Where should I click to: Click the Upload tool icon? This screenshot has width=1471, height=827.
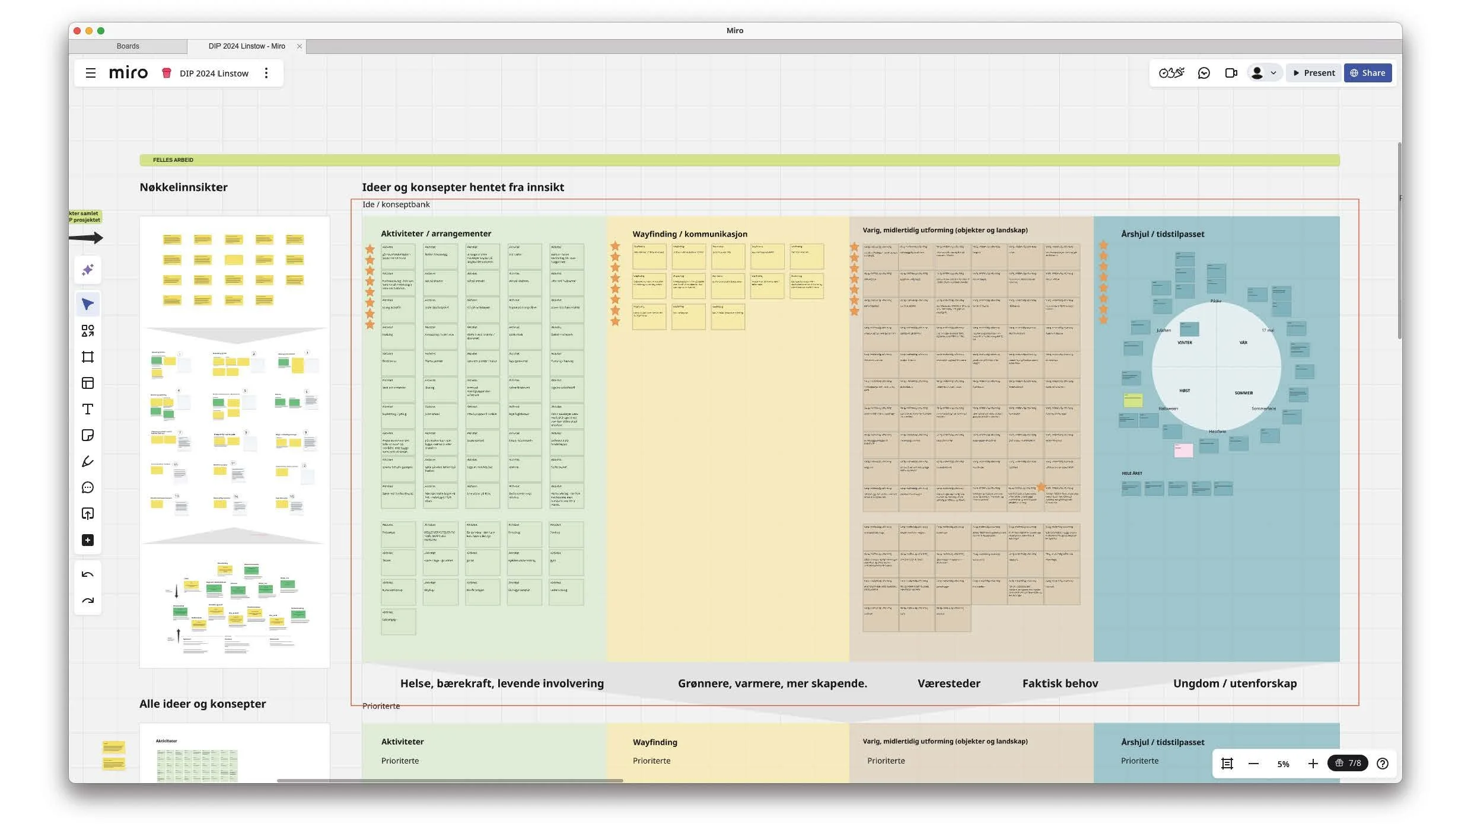pos(88,514)
